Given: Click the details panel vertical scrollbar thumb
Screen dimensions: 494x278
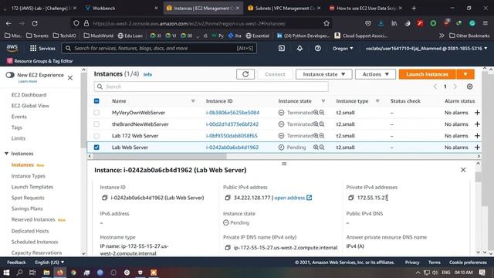Looking at the screenshot, I should (x=478, y=177).
